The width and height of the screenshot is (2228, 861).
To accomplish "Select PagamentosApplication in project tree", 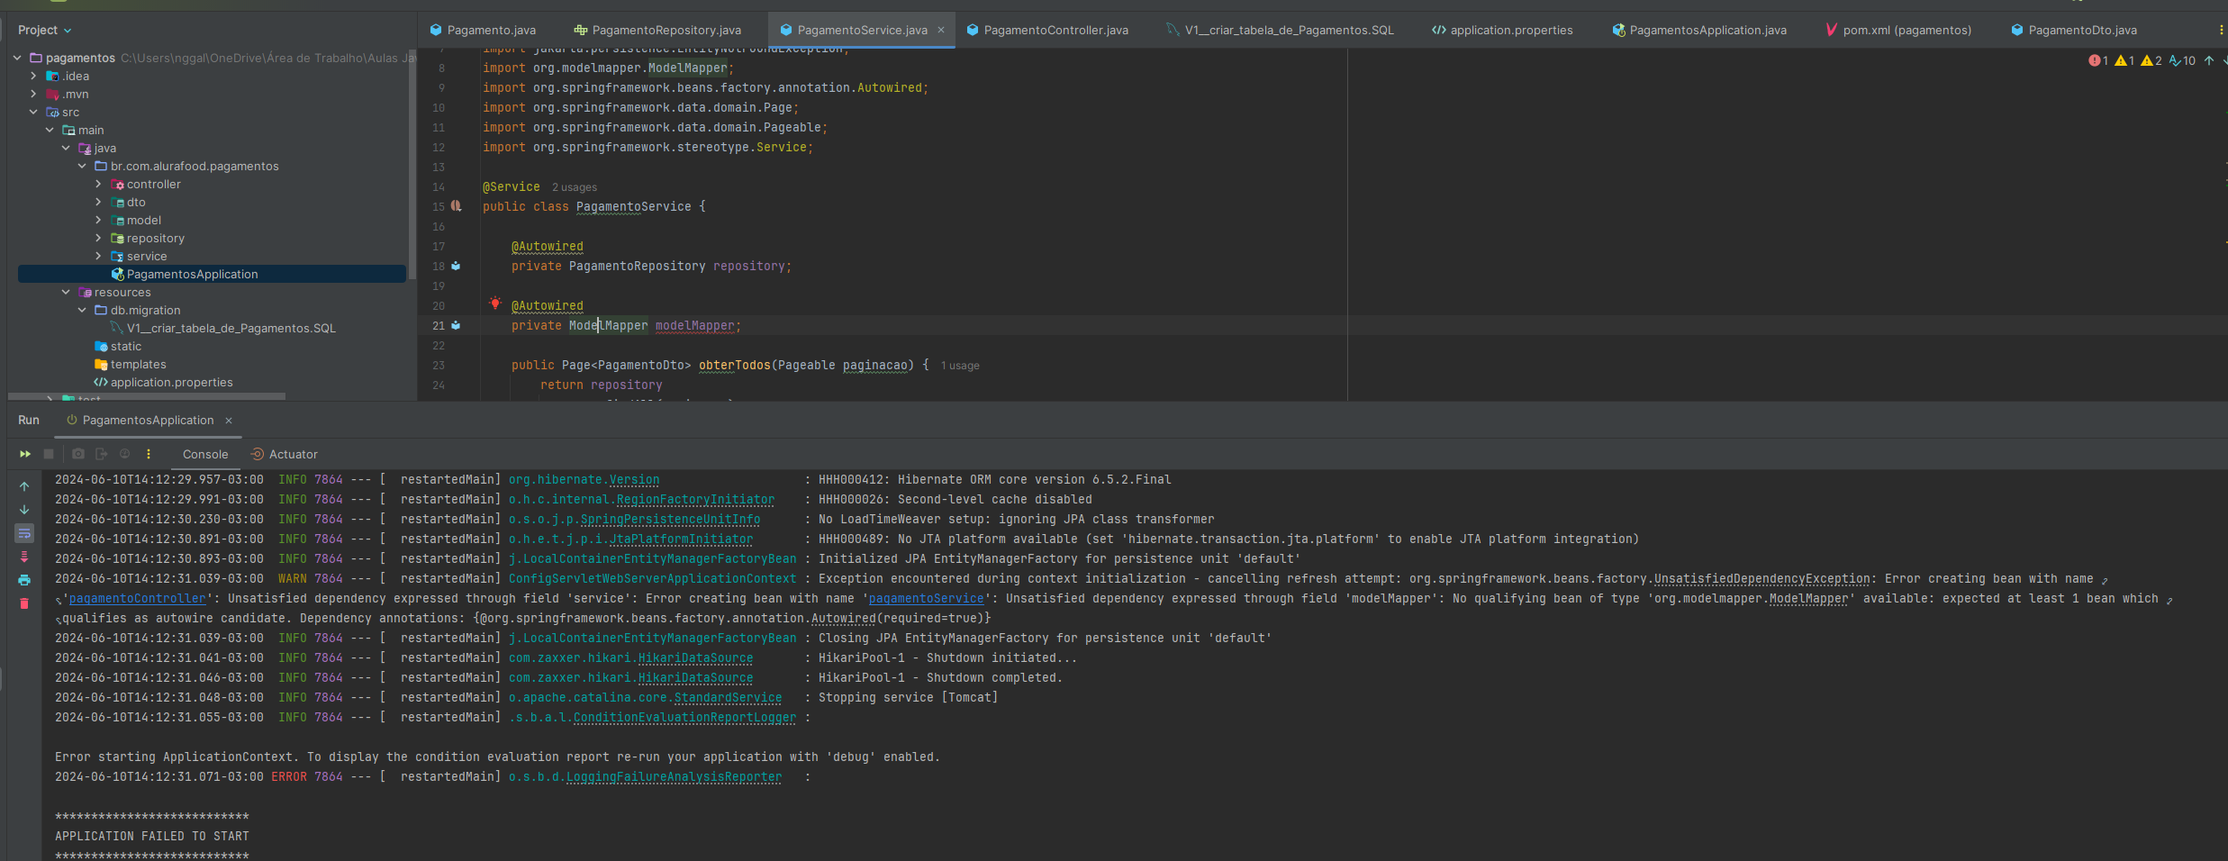I will pos(212,274).
